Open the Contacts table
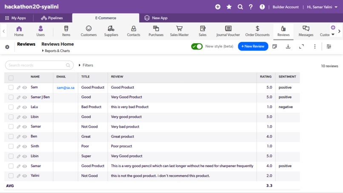343x193 pixels. (x=134, y=31)
